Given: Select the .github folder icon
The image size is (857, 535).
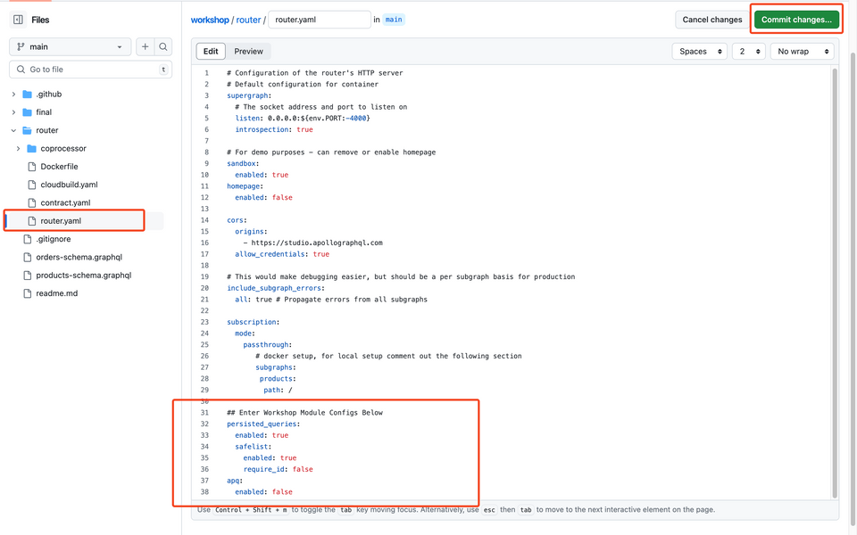Looking at the screenshot, I should click(28, 95).
